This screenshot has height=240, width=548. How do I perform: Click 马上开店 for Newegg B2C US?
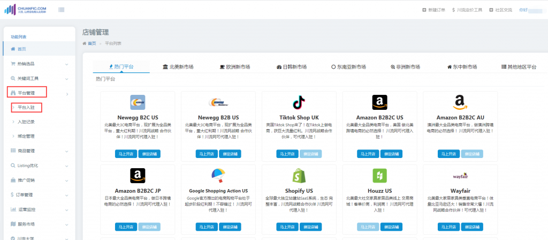coord(126,154)
